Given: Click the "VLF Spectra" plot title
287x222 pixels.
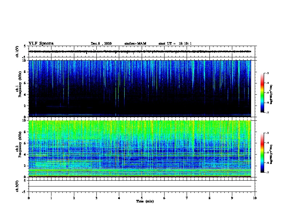Looking at the screenshot, I should click(41, 43).
